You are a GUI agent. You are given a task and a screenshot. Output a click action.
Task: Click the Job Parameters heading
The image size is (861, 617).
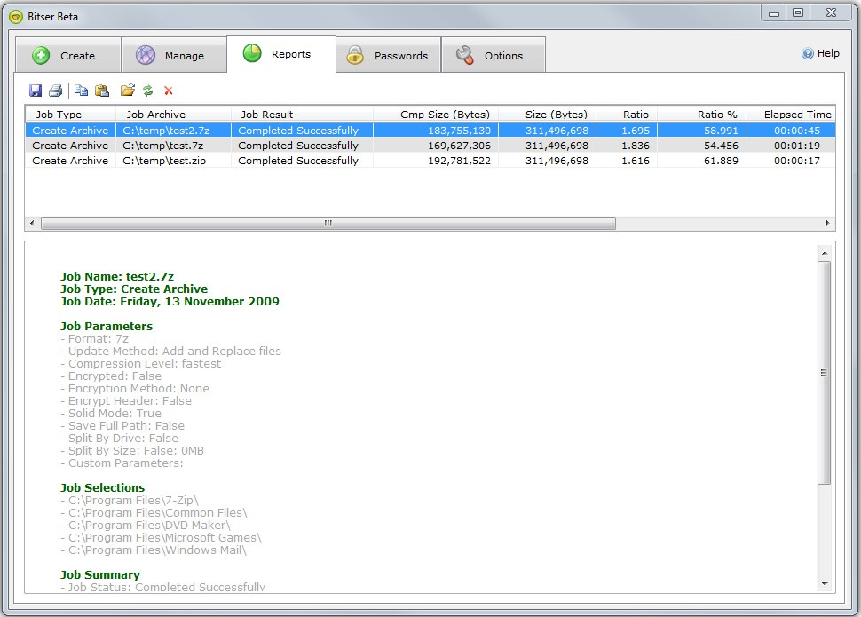pyautogui.click(x=107, y=326)
